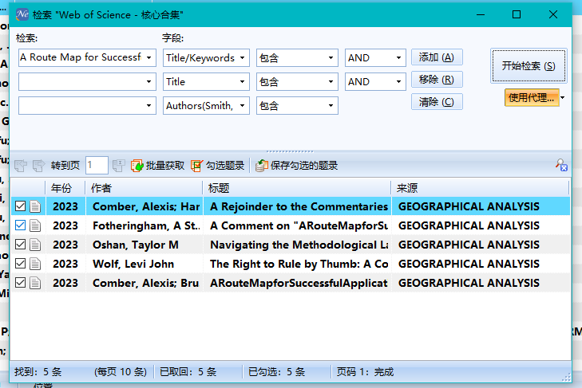Image resolution: width=582 pixels, height=388 pixels.
Task: Open the second AND operator dropdown
Action: (398, 81)
